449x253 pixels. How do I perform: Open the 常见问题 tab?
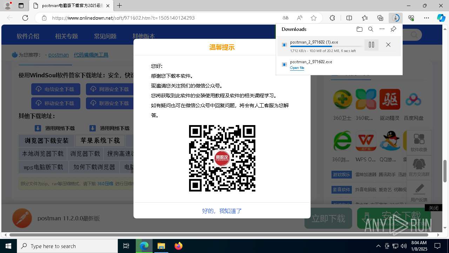tap(105, 36)
